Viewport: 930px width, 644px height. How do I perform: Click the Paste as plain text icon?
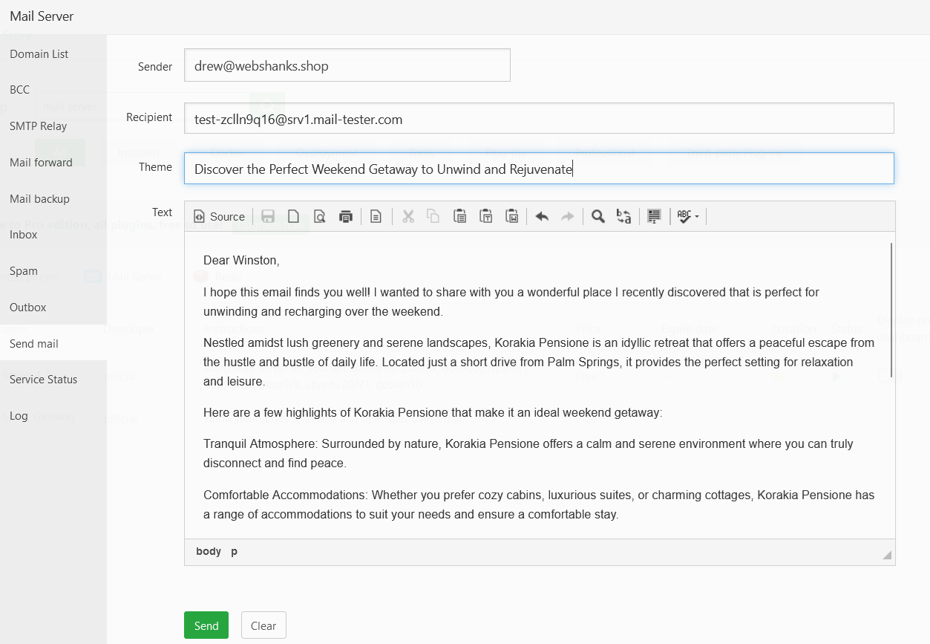(485, 216)
